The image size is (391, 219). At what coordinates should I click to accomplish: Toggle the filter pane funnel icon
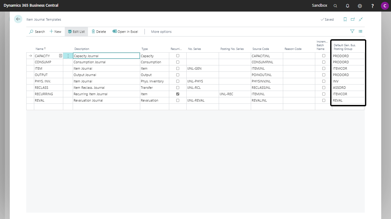pos(352,31)
